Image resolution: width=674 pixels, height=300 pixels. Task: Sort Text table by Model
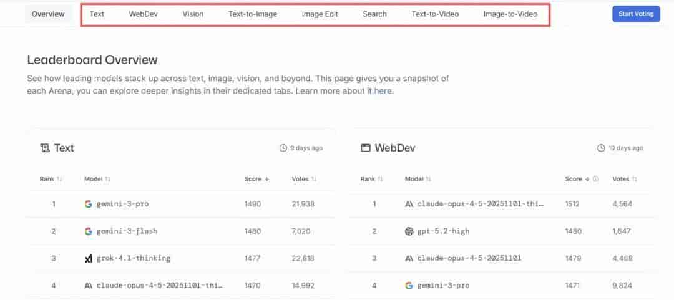click(107, 179)
